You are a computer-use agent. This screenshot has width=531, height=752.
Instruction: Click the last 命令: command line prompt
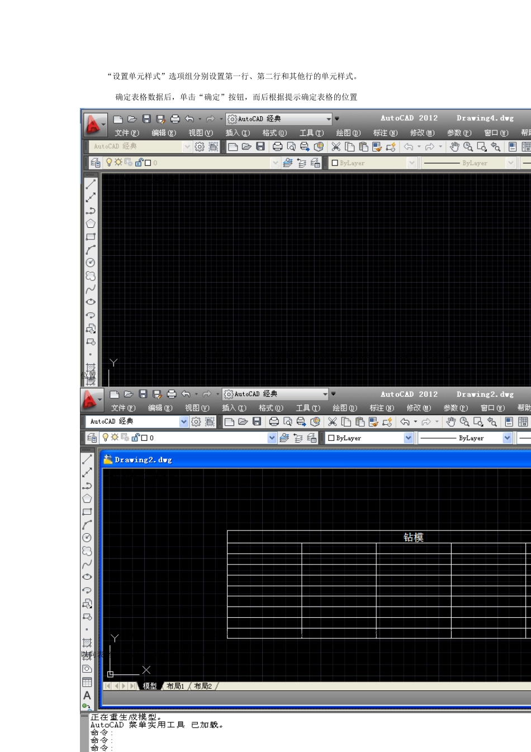pyautogui.click(x=102, y=748)
